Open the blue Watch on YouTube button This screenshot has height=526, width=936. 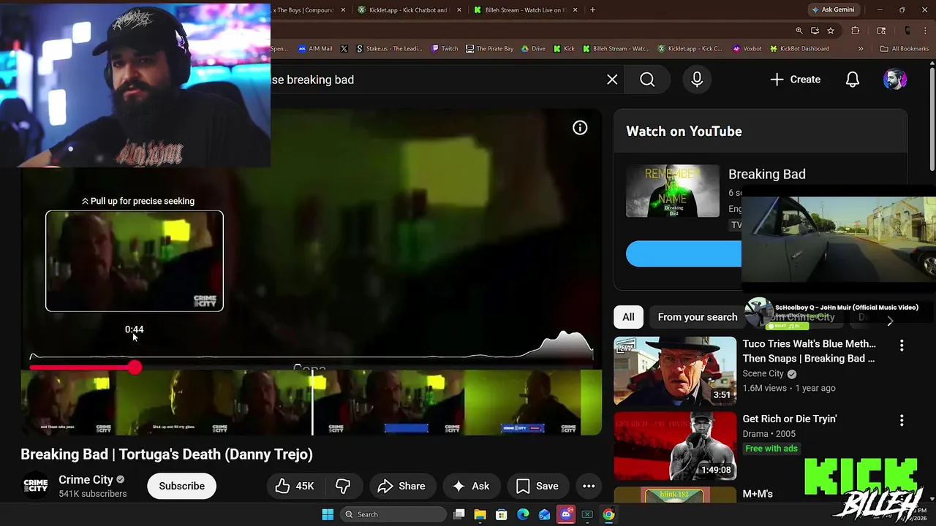pyautogui.click(x=683, y=254)
